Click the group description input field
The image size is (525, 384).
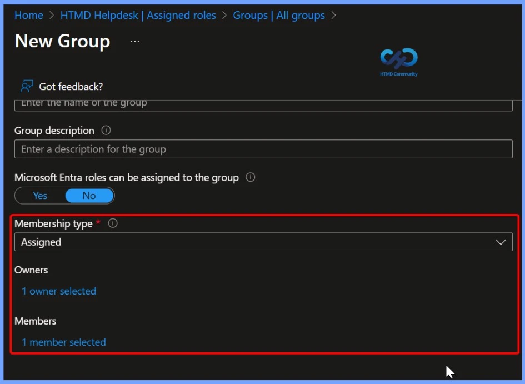pyautogui.click(x=263, y=149)
